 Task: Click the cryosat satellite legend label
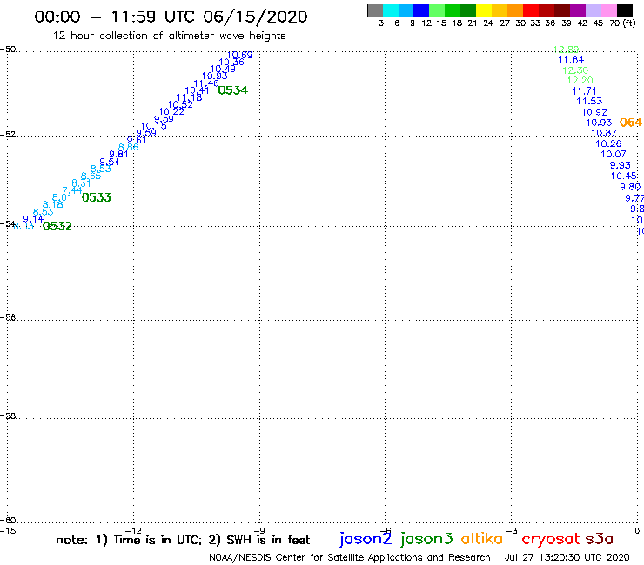(551, 539)
